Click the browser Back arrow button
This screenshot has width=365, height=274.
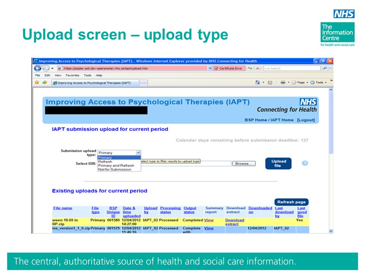click(38, 68)
